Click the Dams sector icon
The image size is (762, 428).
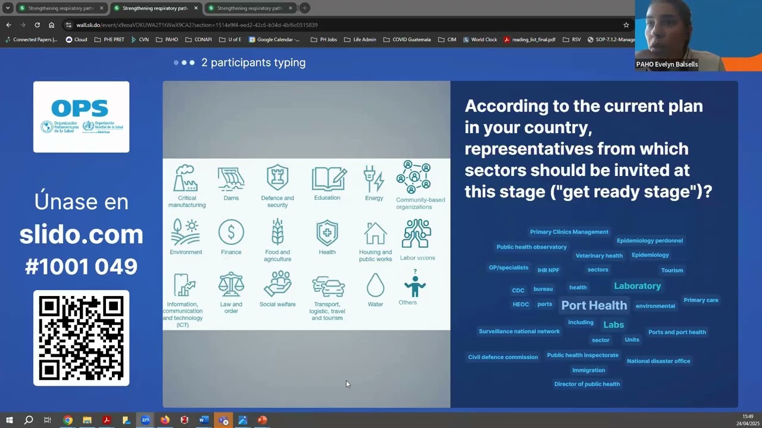coord(231,178)
